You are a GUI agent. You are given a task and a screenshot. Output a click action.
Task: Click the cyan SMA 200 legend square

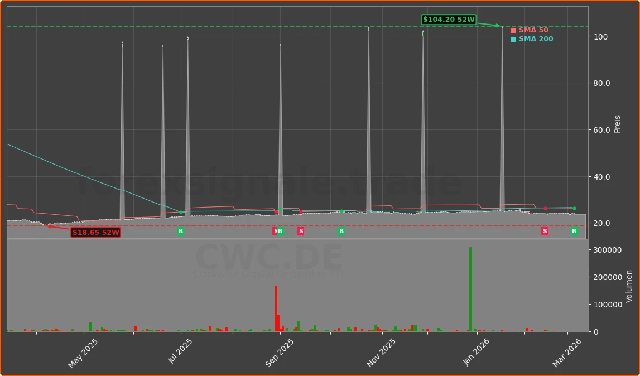tap(513, 39)
